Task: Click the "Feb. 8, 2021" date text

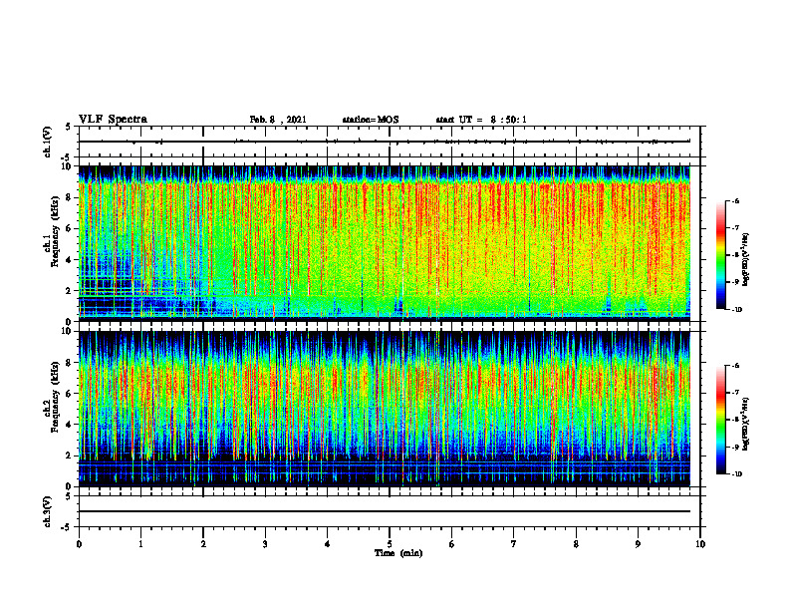Action: [278, 120]
